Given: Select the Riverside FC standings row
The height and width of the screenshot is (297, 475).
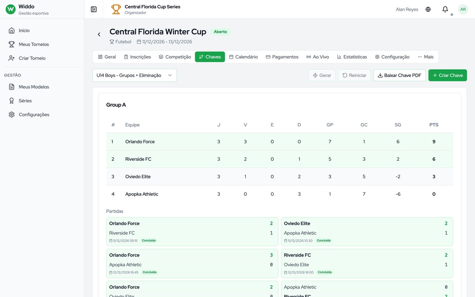Looking at the screenshot, I should point(279,159).
